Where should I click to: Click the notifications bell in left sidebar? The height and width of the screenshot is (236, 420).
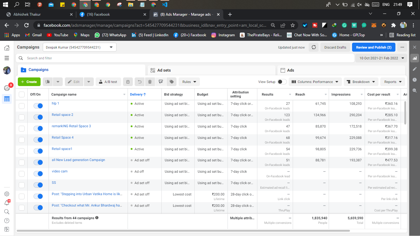[x=7, y=203]
